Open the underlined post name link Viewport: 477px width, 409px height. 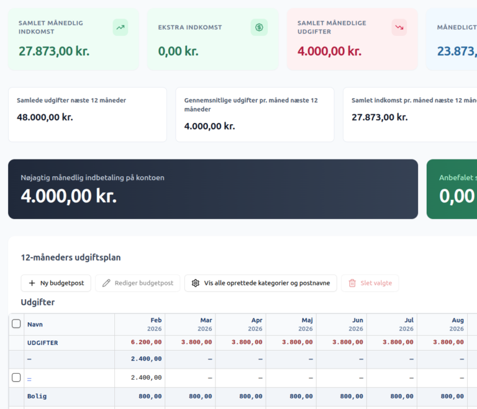(x=29, y=379)
